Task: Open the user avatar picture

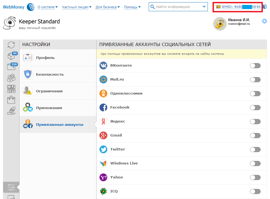Action: [x=220, y=24]
